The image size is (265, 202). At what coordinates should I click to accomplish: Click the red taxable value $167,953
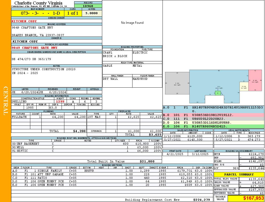tap(253, 198)
